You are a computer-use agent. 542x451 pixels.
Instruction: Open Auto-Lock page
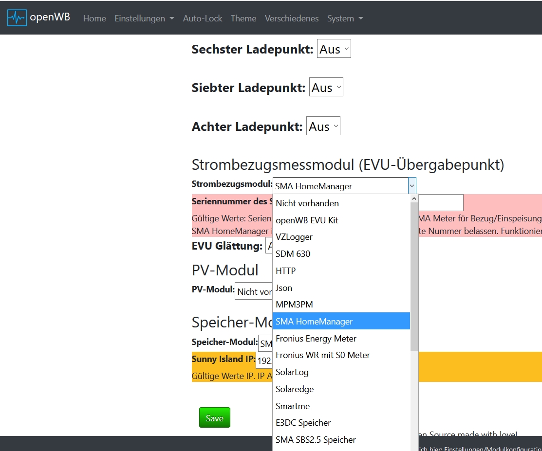[x=202, y=18]
